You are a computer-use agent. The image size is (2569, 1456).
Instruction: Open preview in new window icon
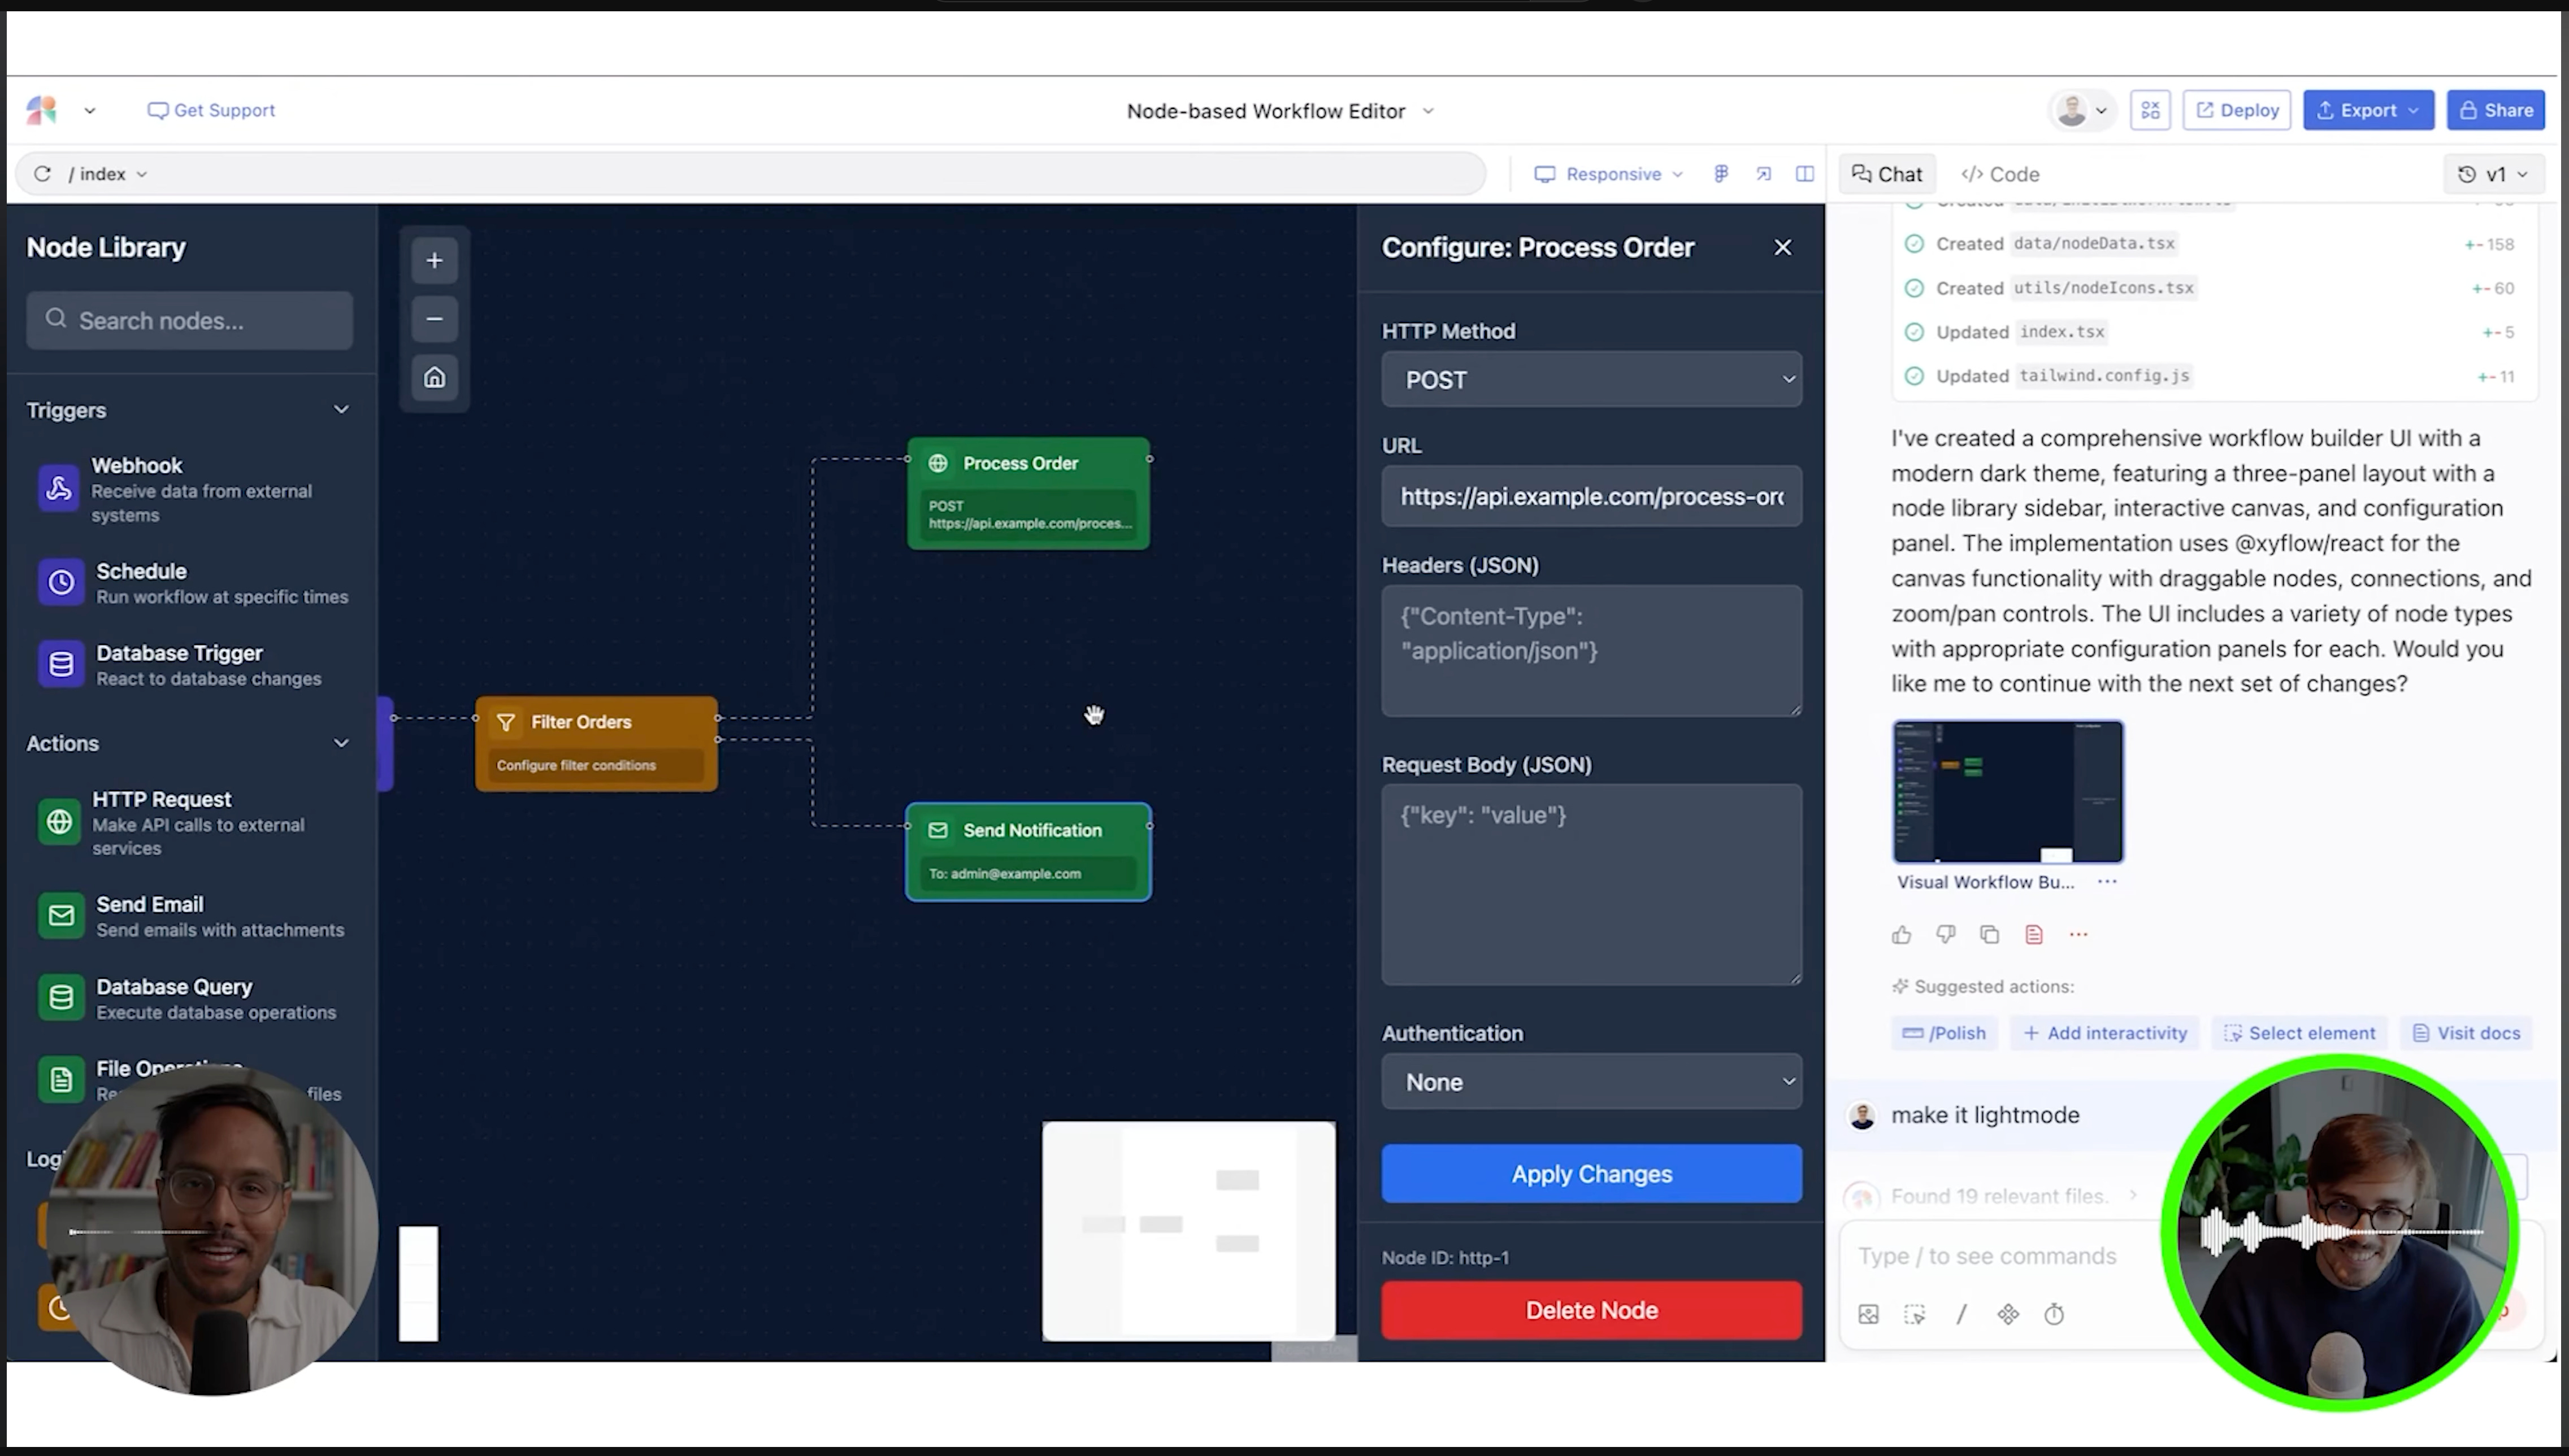pyautogui.click(x=1764, y=173)
